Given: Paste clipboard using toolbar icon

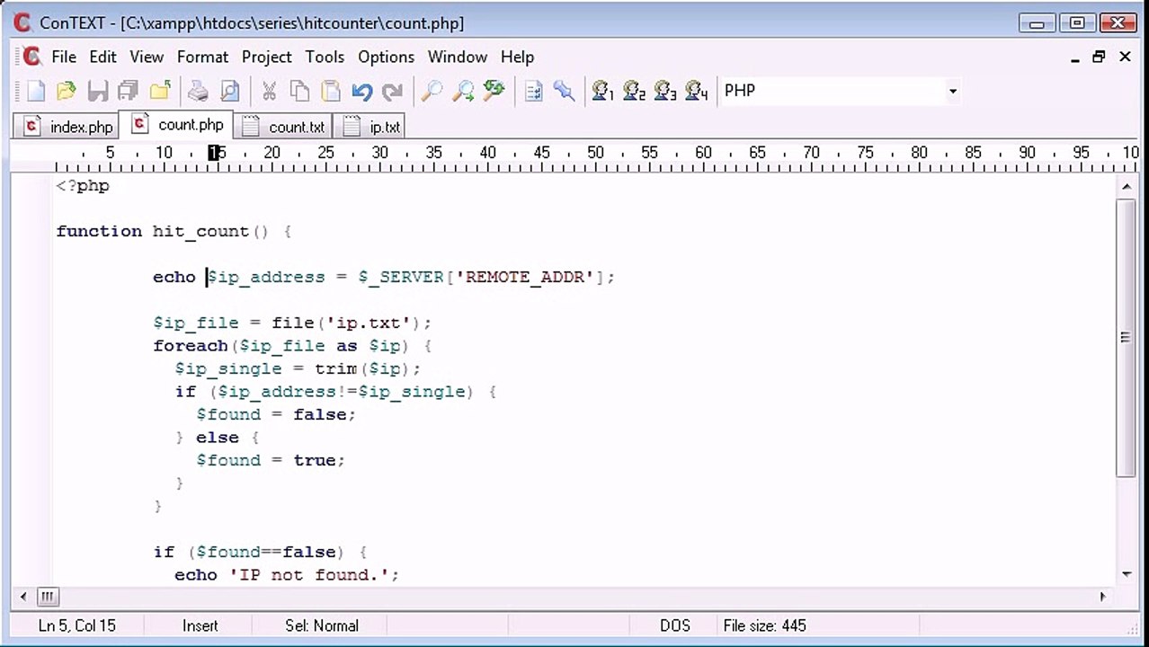Looking at the screenshot, I should pos(331,91).
